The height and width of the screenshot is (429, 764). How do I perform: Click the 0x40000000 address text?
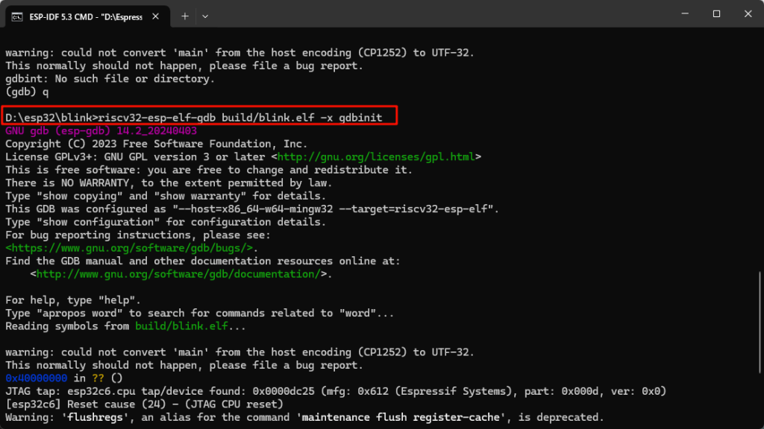click(36, 378)
